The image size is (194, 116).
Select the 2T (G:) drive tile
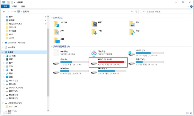[x=146, y=62]
